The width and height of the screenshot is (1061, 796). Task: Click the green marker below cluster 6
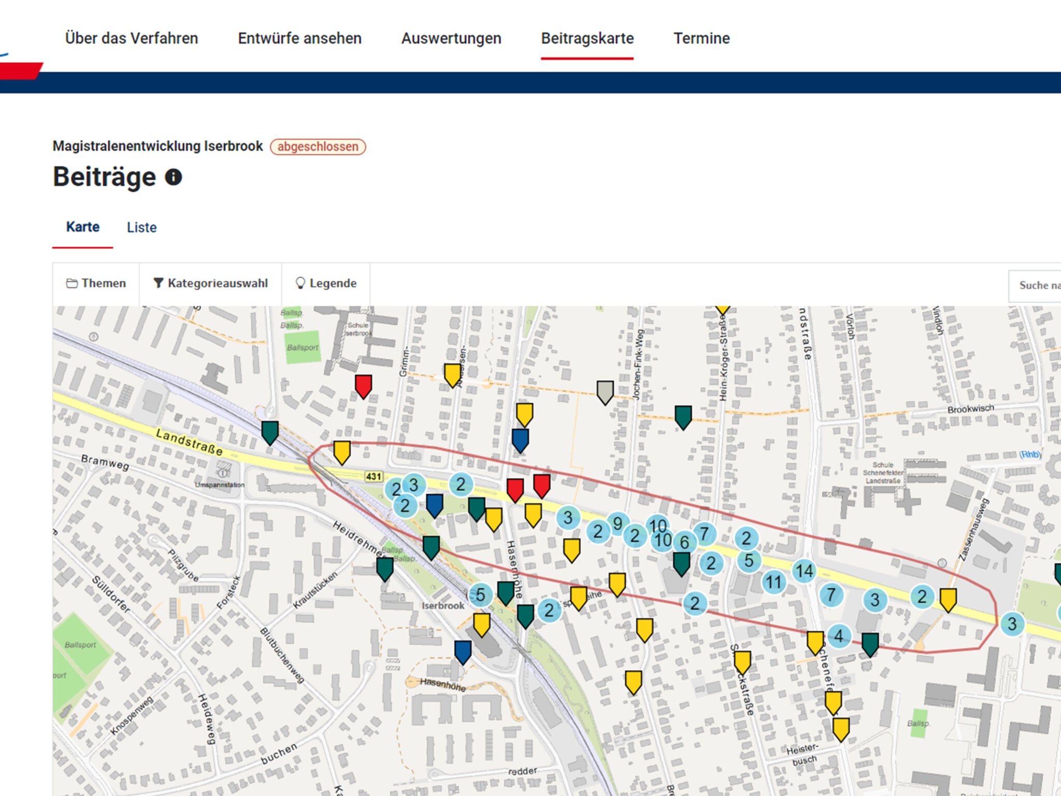(x=681, y=564)
